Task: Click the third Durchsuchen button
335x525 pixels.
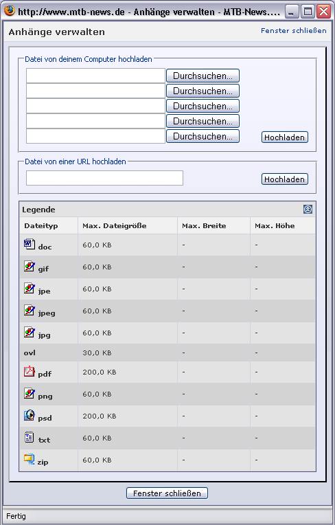Action: pyautogui.click(x=203, y=106)
